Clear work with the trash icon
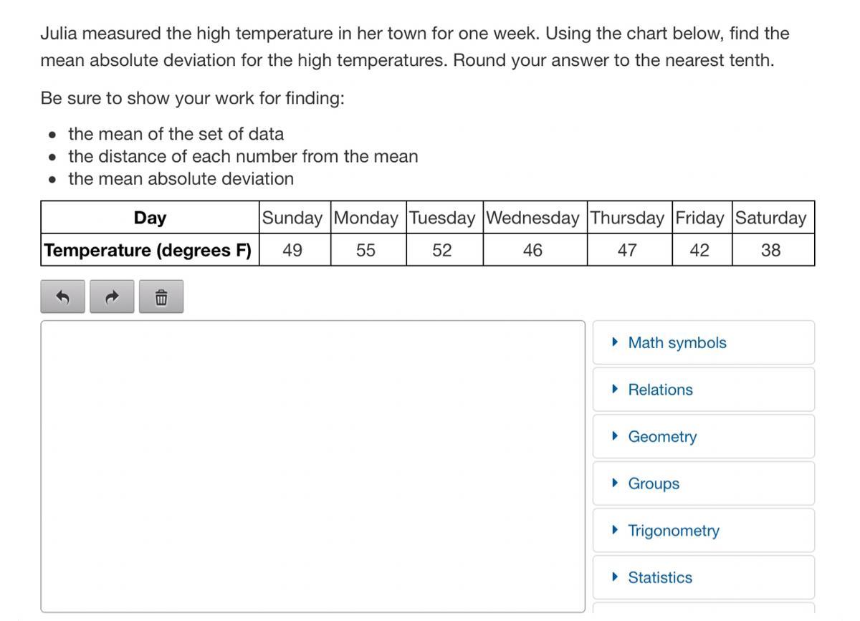860x621 pixels. [161, 297]
